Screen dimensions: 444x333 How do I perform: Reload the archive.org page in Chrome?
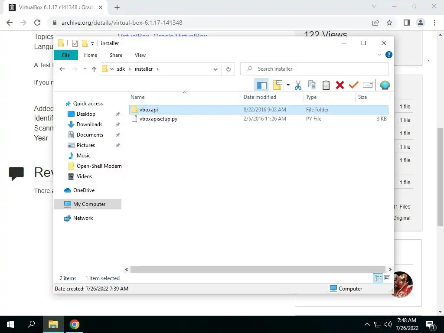37,23
